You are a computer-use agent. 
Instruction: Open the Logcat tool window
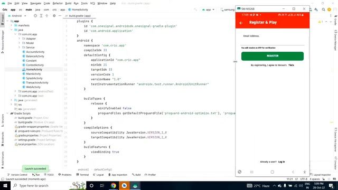(98, 175)
